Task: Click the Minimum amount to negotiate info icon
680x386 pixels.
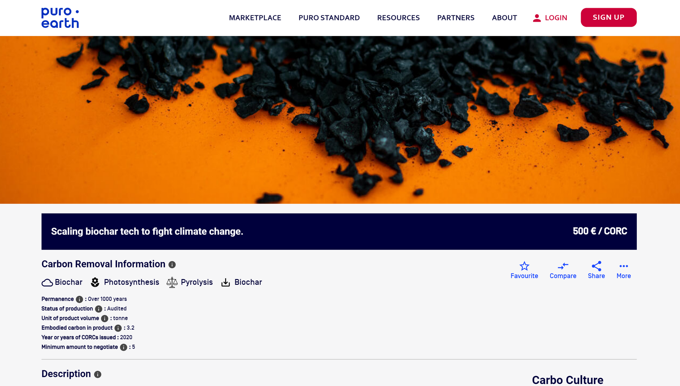Action: (123, 347)
